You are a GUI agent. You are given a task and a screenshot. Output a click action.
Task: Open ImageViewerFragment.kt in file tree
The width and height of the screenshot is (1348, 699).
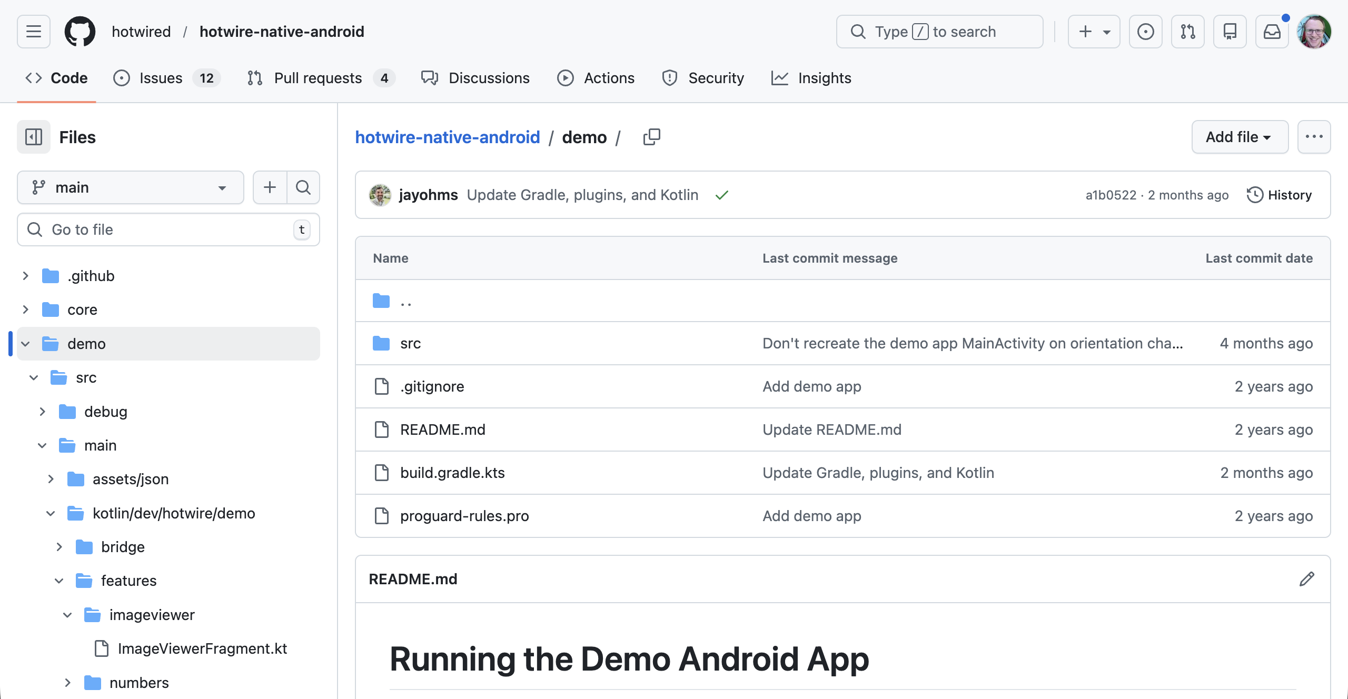pos(202,648)
